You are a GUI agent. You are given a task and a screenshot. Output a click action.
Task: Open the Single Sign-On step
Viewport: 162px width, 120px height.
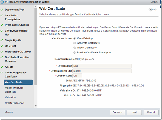pos(13,40)
